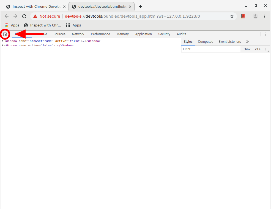
Task: Click the styles Filter input field
Action: 211,49
